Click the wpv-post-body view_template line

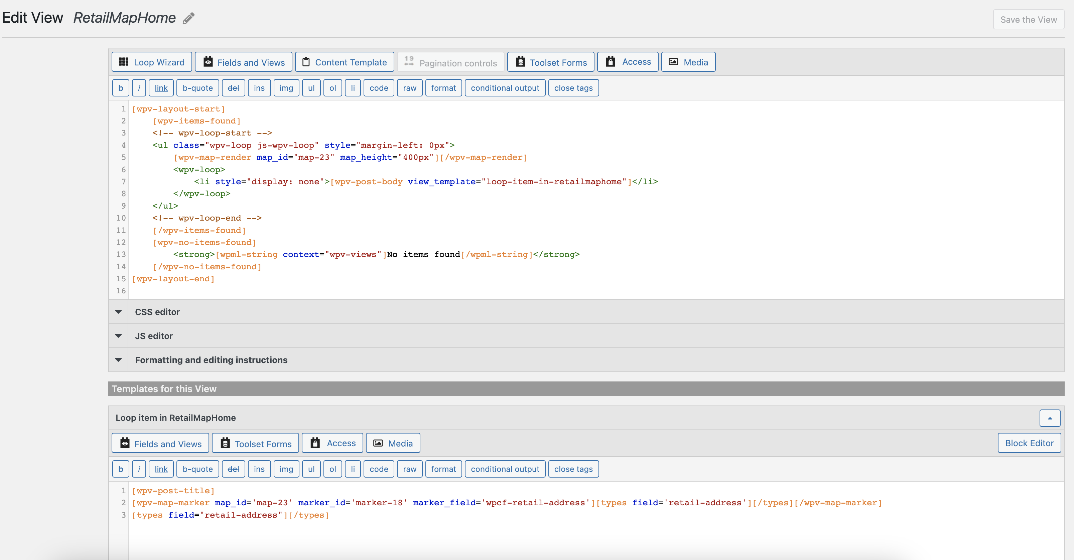click(426, 182)
